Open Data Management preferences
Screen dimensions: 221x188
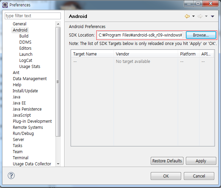click(30, 78)
